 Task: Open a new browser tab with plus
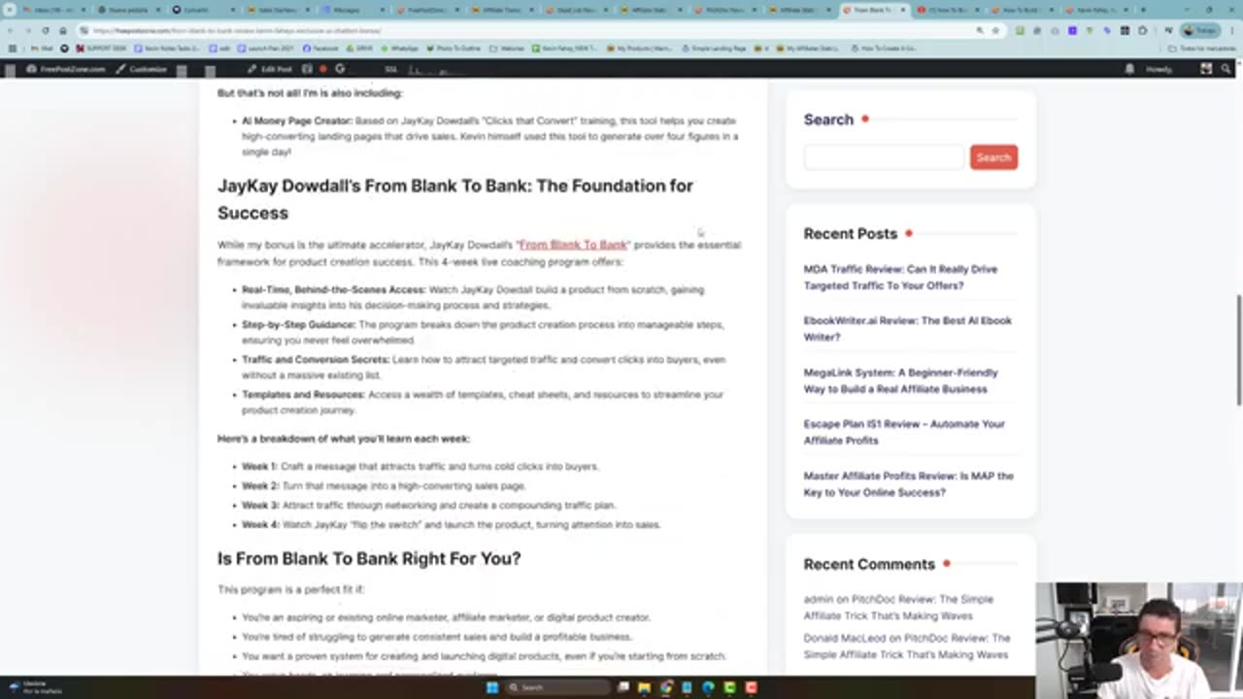point(1143,10)
